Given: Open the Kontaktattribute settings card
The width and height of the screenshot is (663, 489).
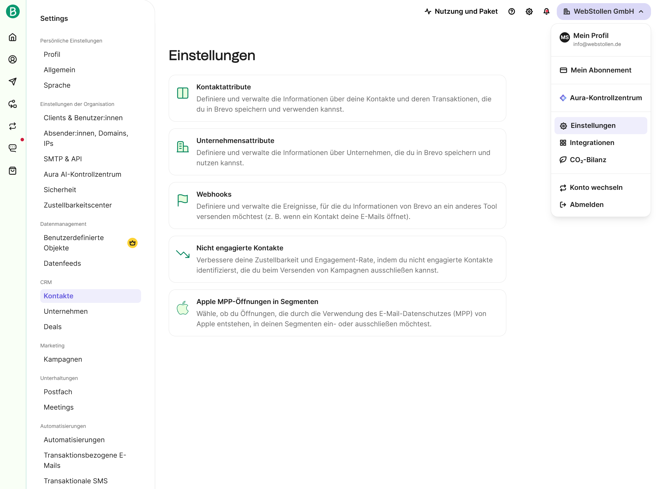Looking at the screenshot, I should pyautogui.click(x=337, y=98).
